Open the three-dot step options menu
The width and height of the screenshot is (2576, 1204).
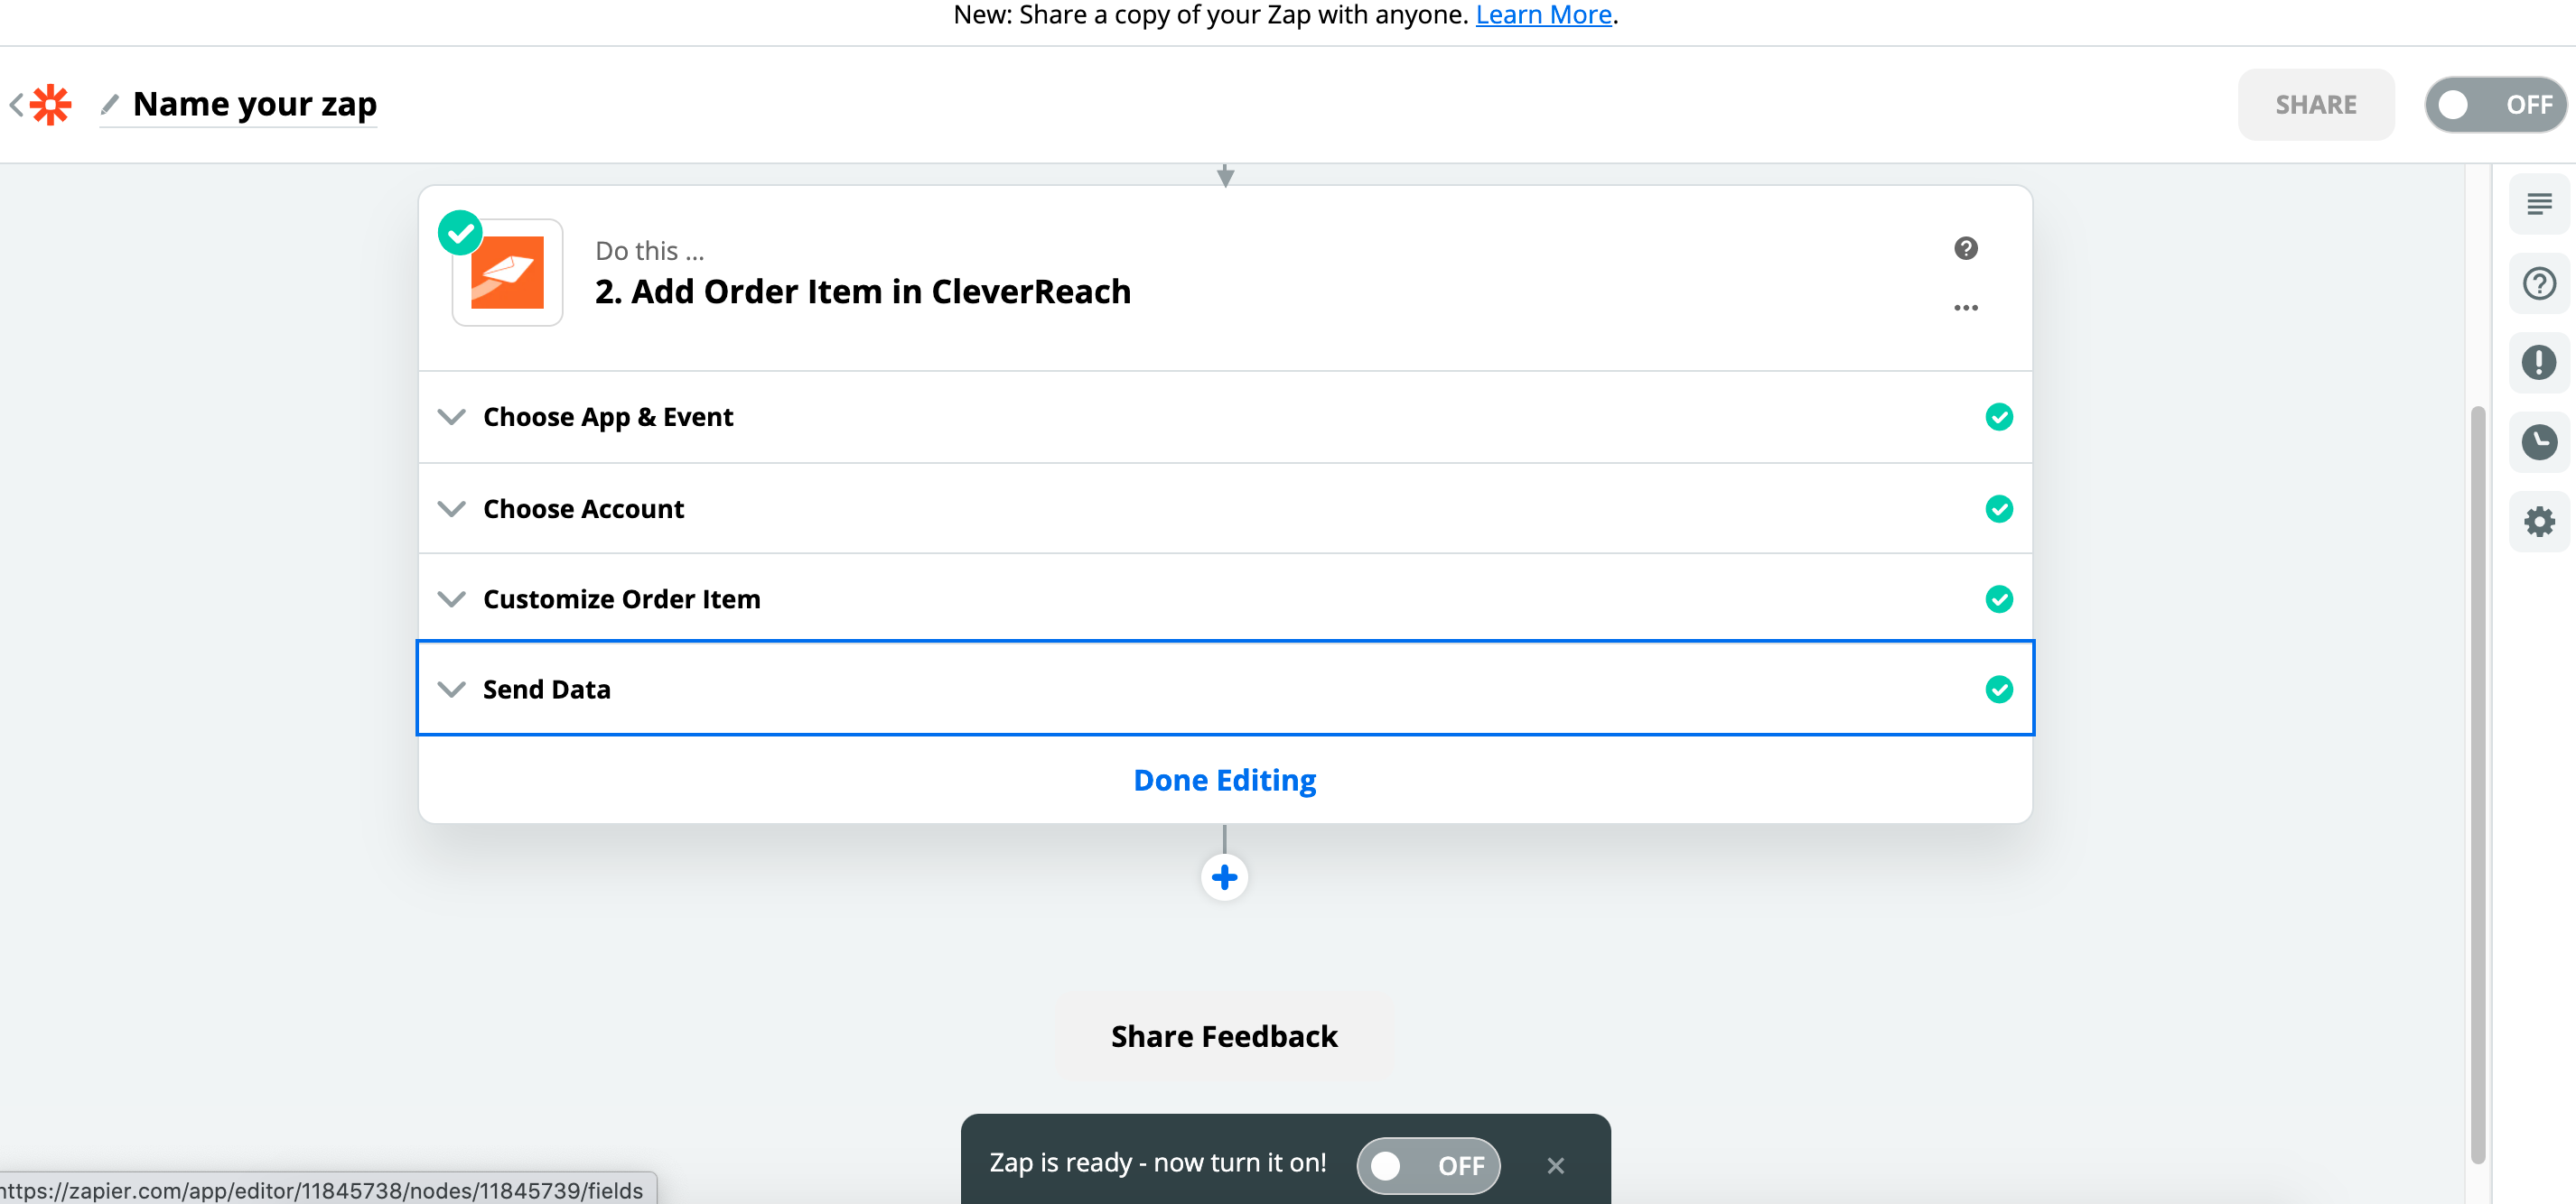click(1965, 308)
